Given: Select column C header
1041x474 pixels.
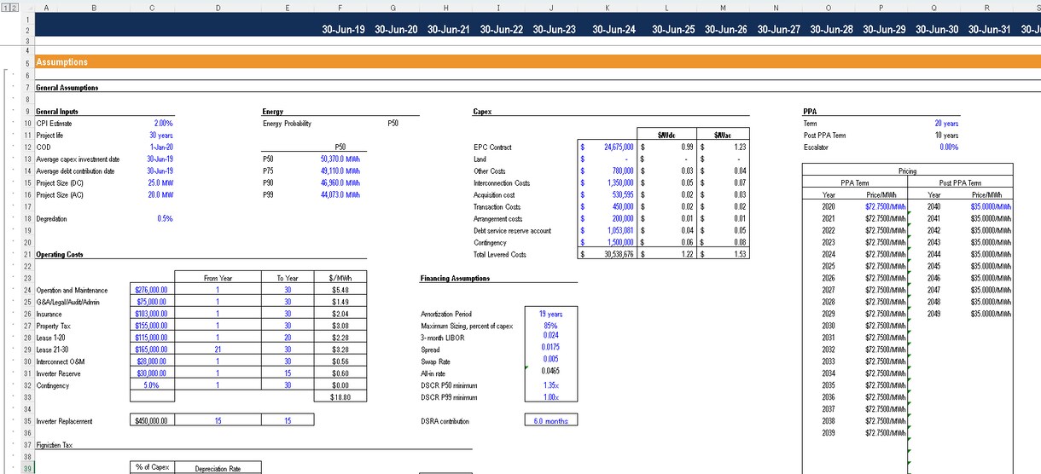Looking at the screenshot, I should 152,7.
